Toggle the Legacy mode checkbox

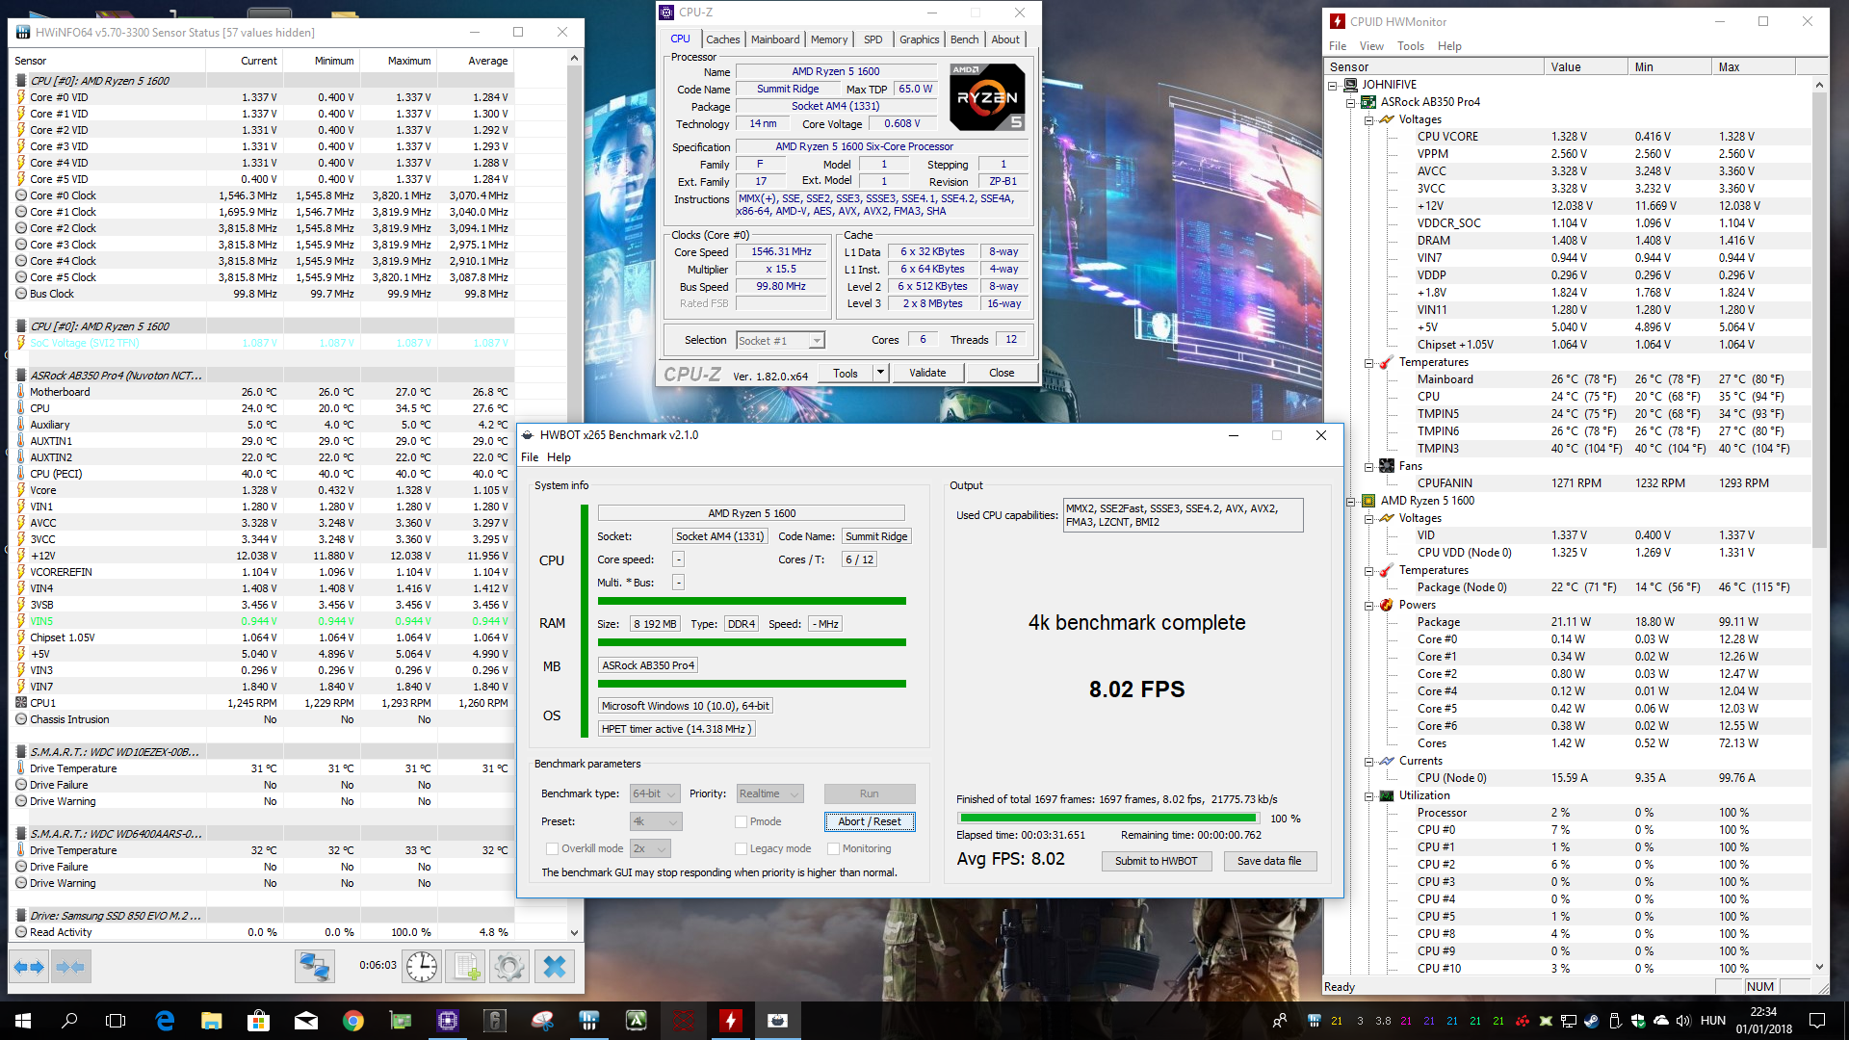[x=741, y=848]
